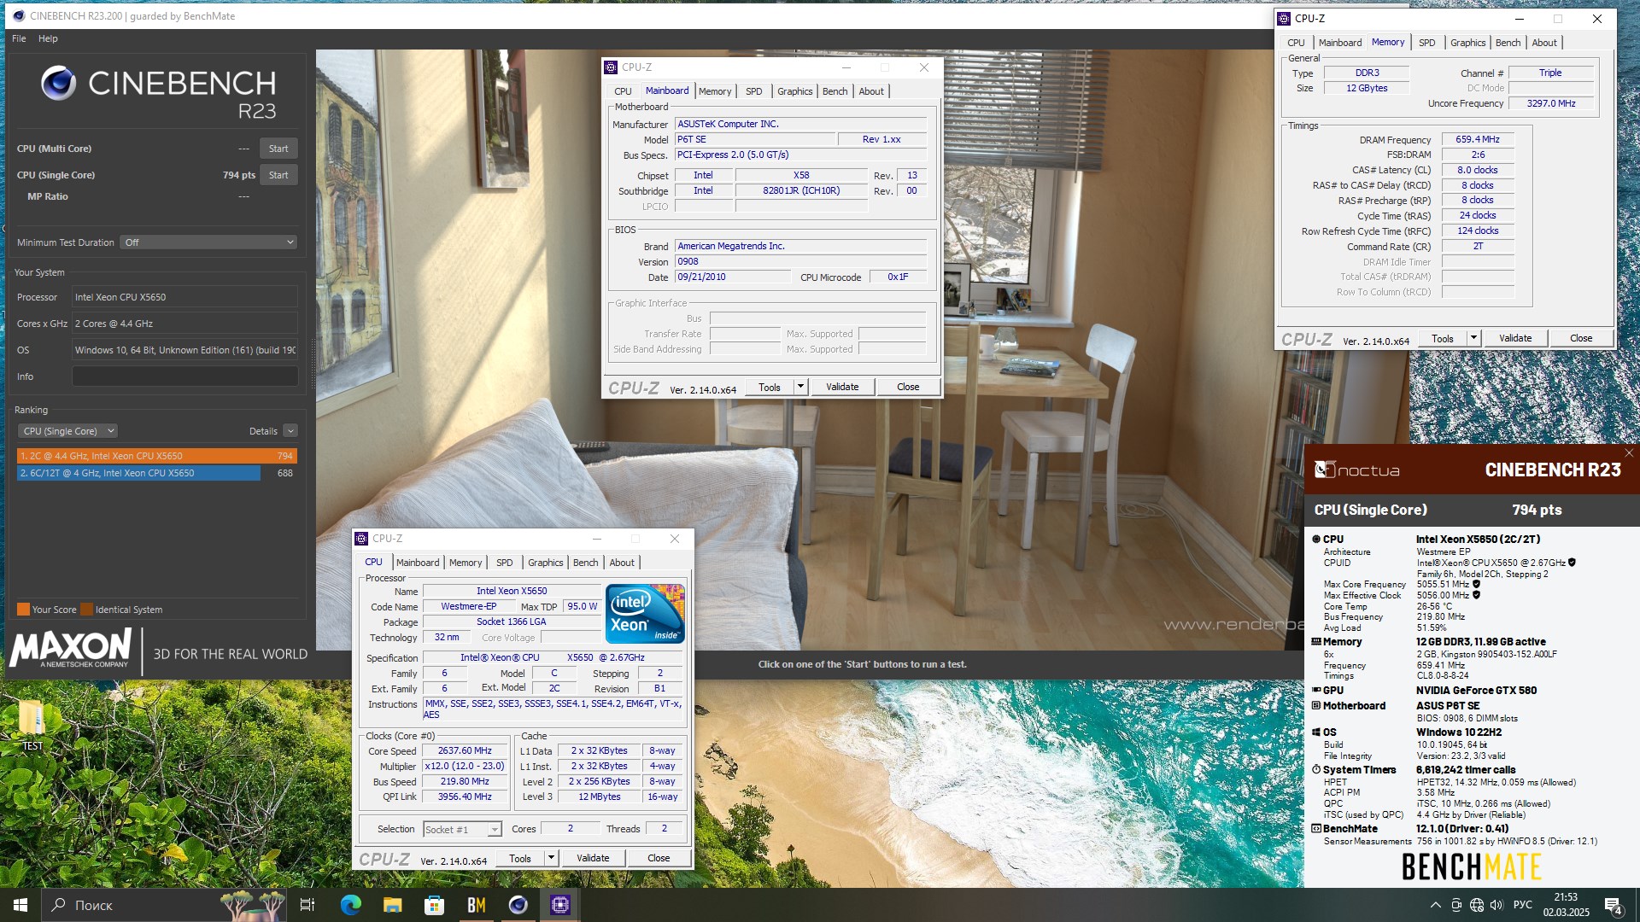Click Validate in the CPU tab CPU-Z window
1640x922 pixels.
point(593,859)
